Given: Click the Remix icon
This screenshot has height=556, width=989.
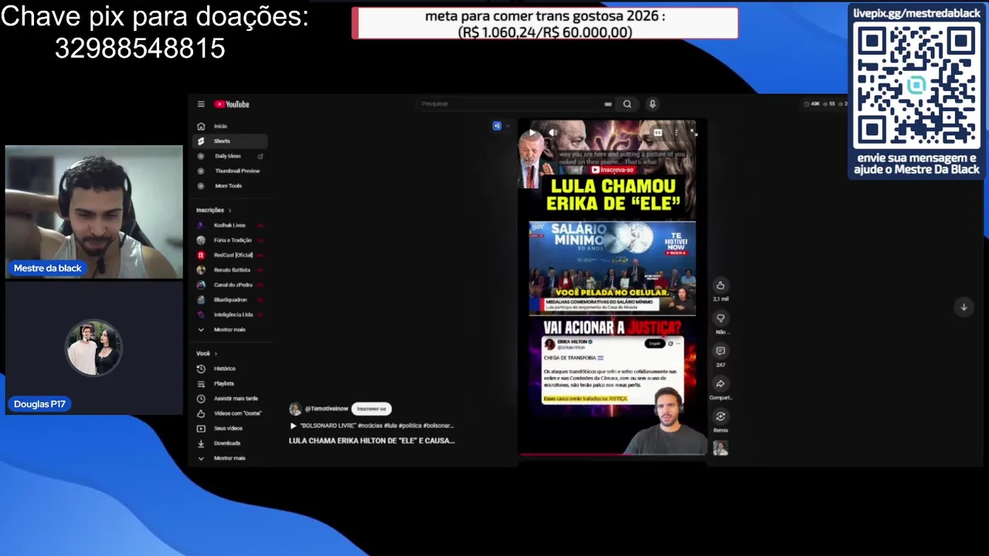Looking at the screenshot, I should pyautogui.click(x=720, y=416).
